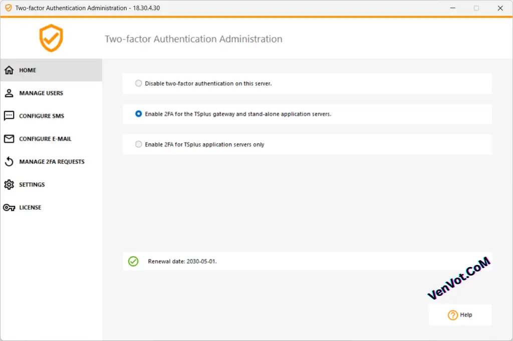Click the Enable 2FA for TSplus gateway label

point(238,114)
